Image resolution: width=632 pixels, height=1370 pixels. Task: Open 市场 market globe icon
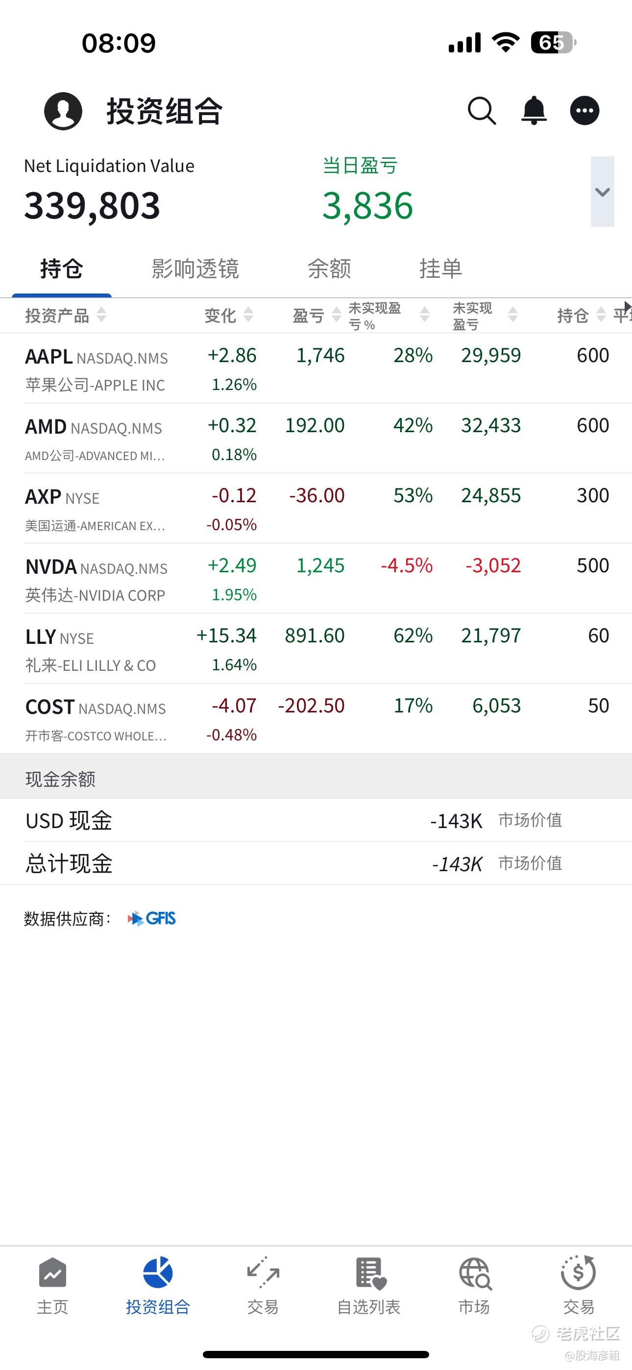click(475, 1273)
